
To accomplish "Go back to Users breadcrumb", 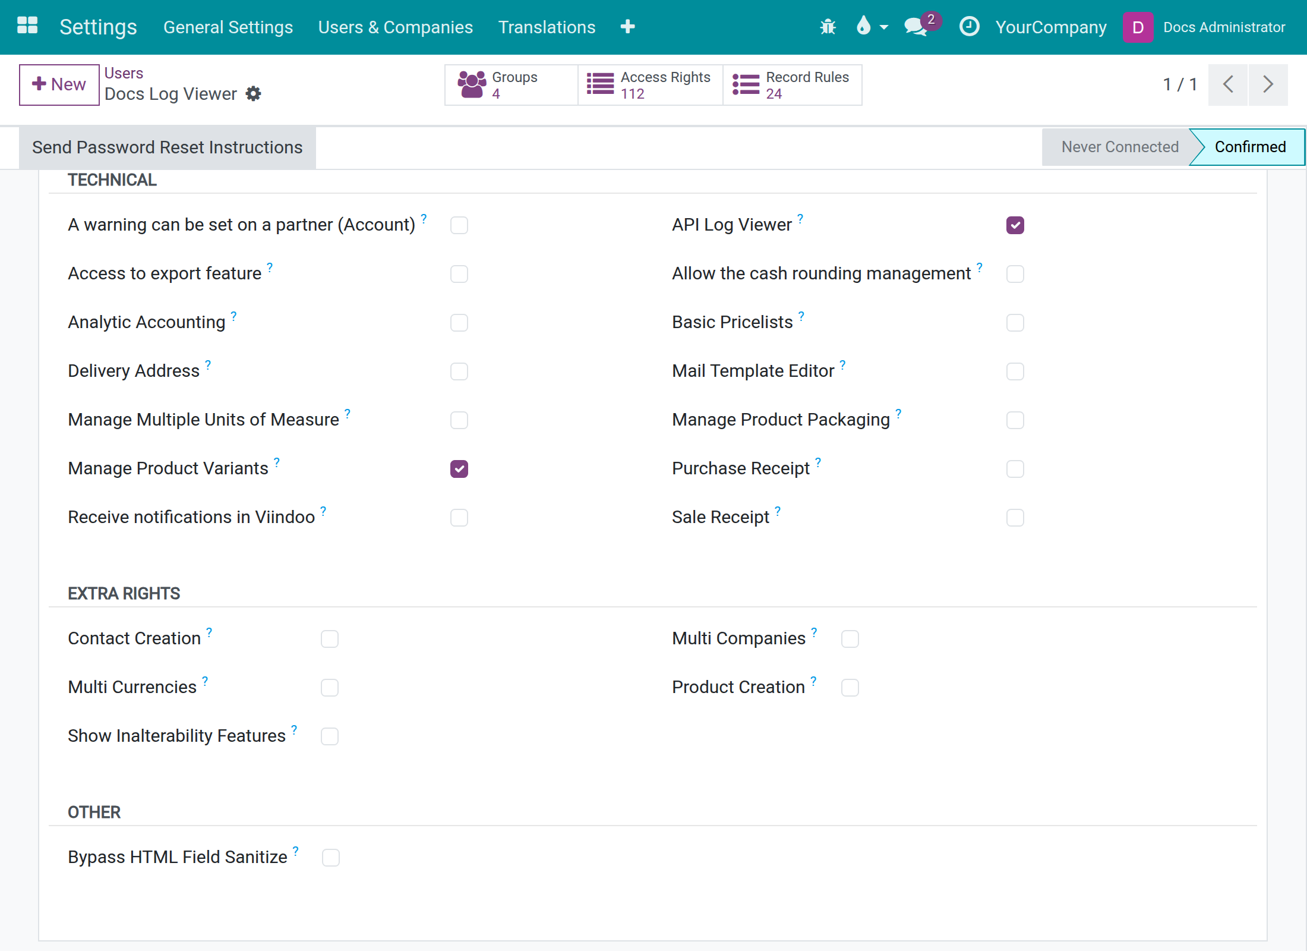I will pyautogui.click(x=124, y=73).
